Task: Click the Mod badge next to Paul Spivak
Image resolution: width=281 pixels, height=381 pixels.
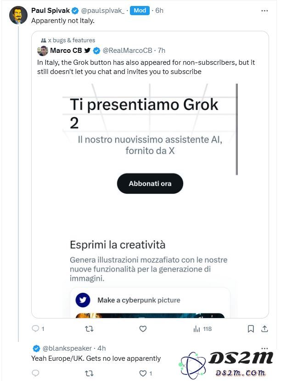Action: pyautogui.click(x=140, y=11)
